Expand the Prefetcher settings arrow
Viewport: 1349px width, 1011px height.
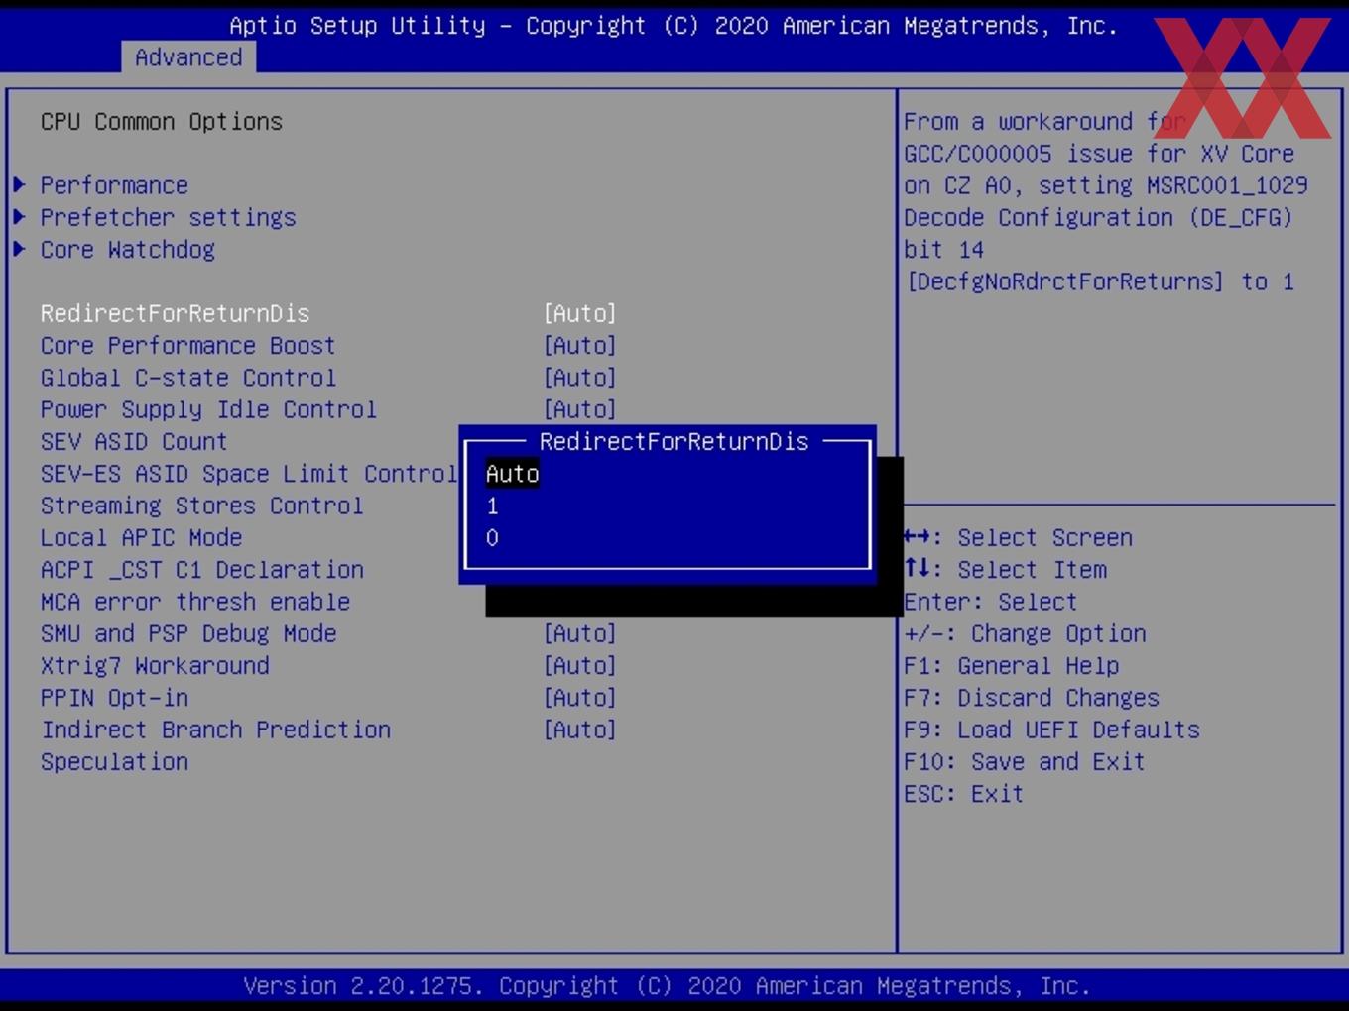pos(19,217)
